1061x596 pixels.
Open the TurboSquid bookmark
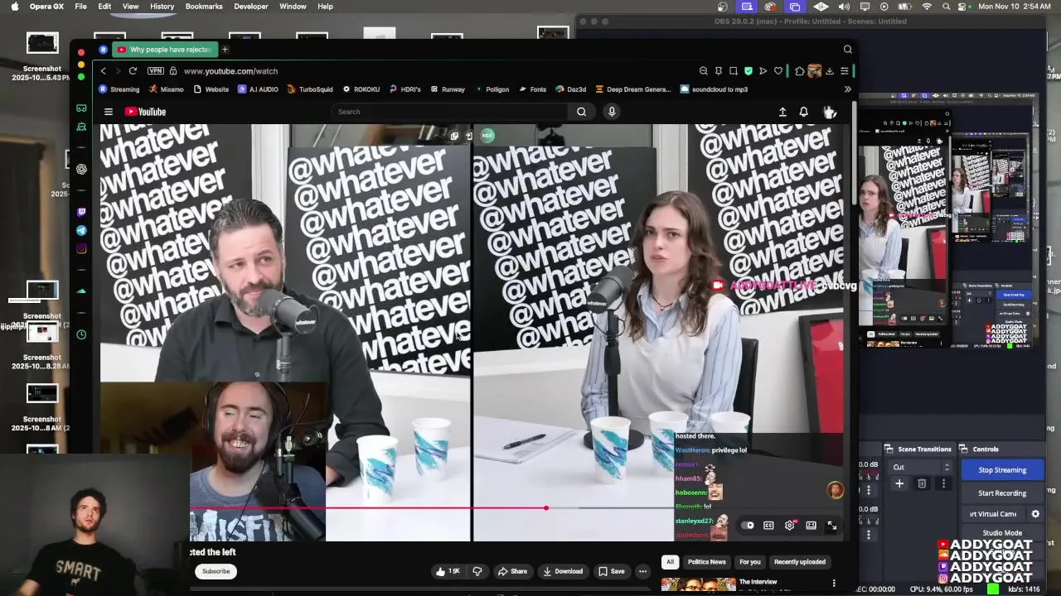tap(310, 89)
